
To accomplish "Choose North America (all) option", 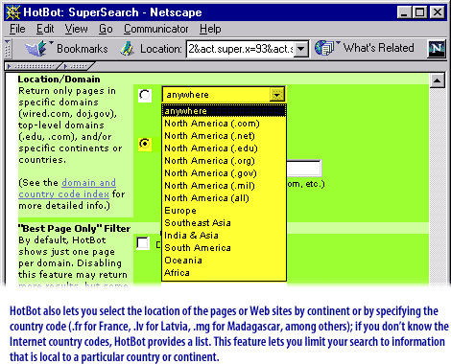I will 224,198.
